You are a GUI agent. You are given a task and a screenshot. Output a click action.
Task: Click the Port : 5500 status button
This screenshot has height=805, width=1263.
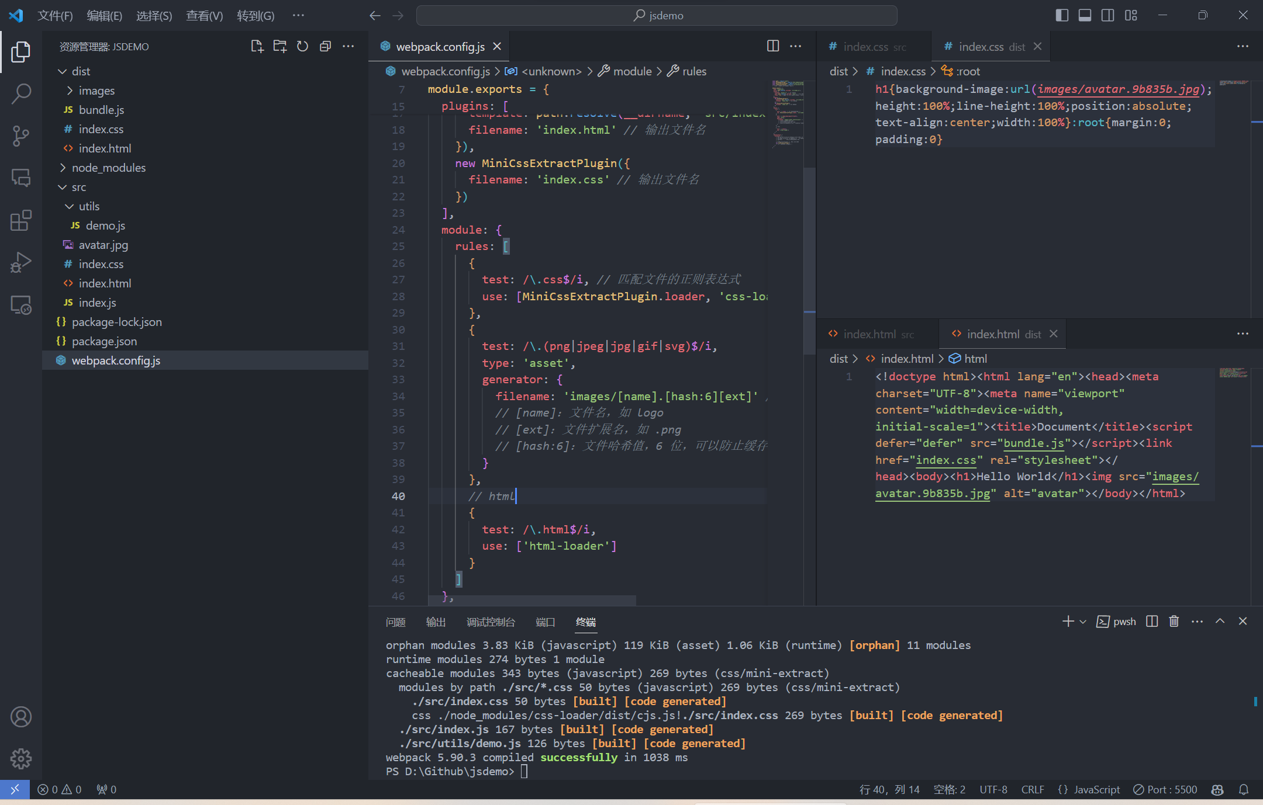1165,789
